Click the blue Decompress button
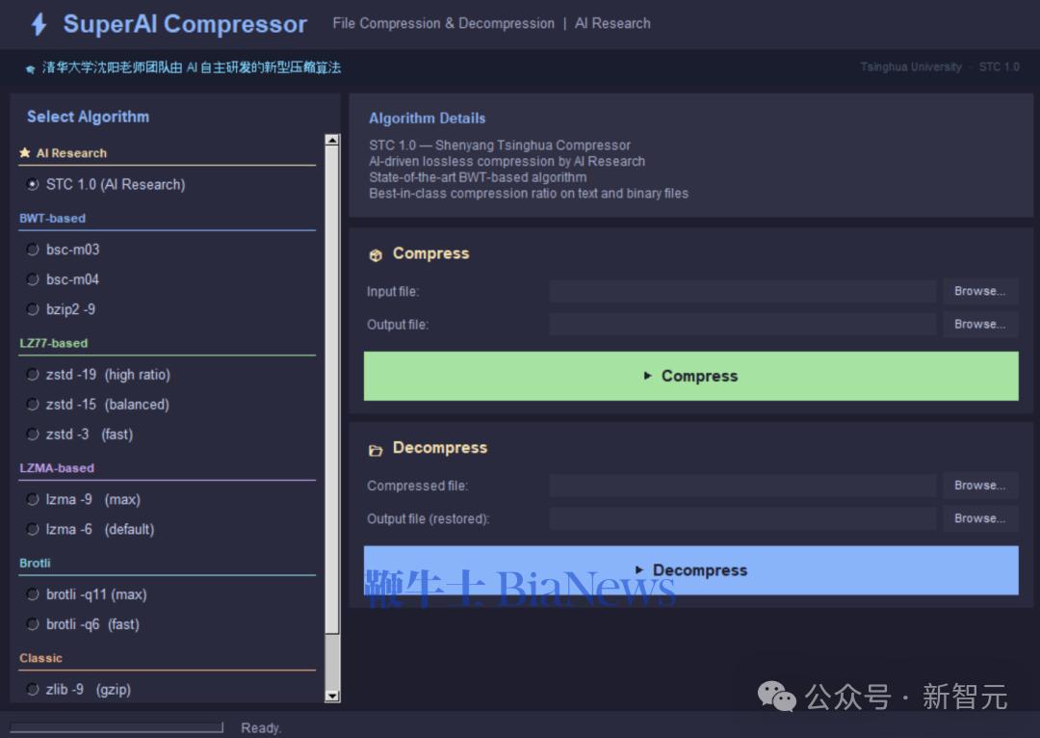The height and width of the screenshot is (738, 1040). coord(691,570)
